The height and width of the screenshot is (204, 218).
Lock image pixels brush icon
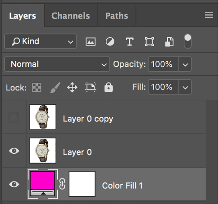click(54, 87)
